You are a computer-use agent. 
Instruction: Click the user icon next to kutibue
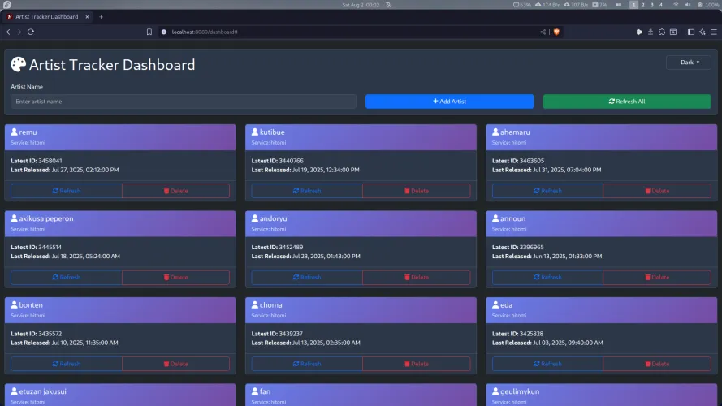[x=255, y=132]
